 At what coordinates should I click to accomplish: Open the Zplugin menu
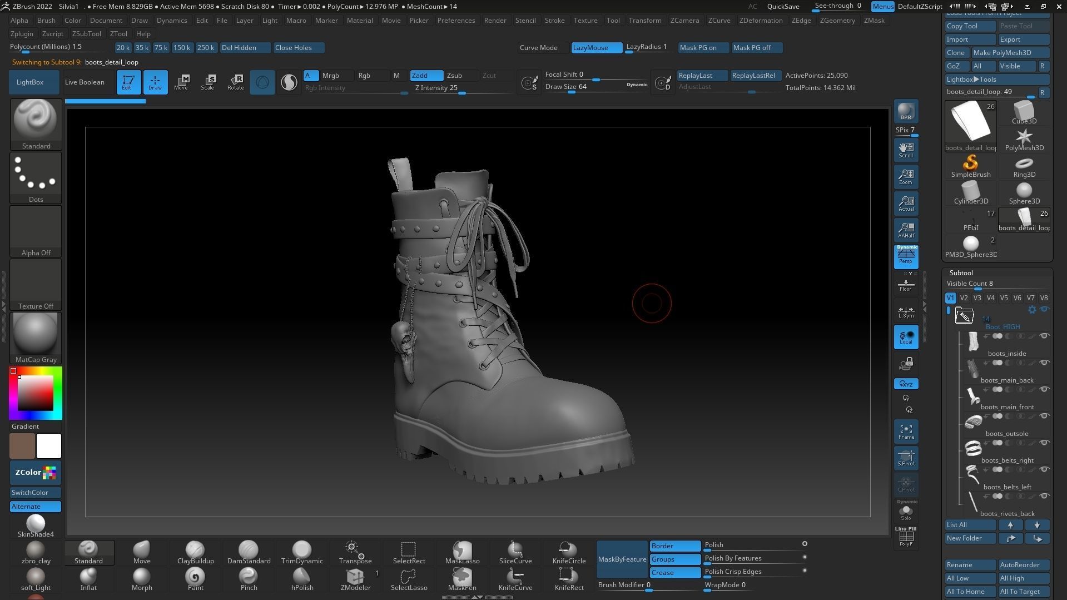point(22,33)
